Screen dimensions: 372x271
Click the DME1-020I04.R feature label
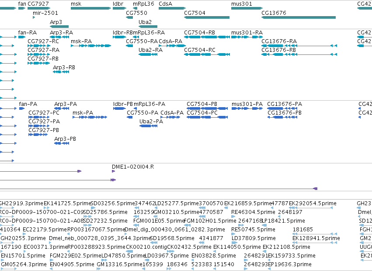(133, 167)
